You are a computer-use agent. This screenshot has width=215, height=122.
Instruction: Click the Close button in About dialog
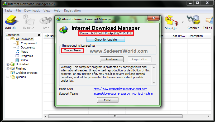pos(108,100)
